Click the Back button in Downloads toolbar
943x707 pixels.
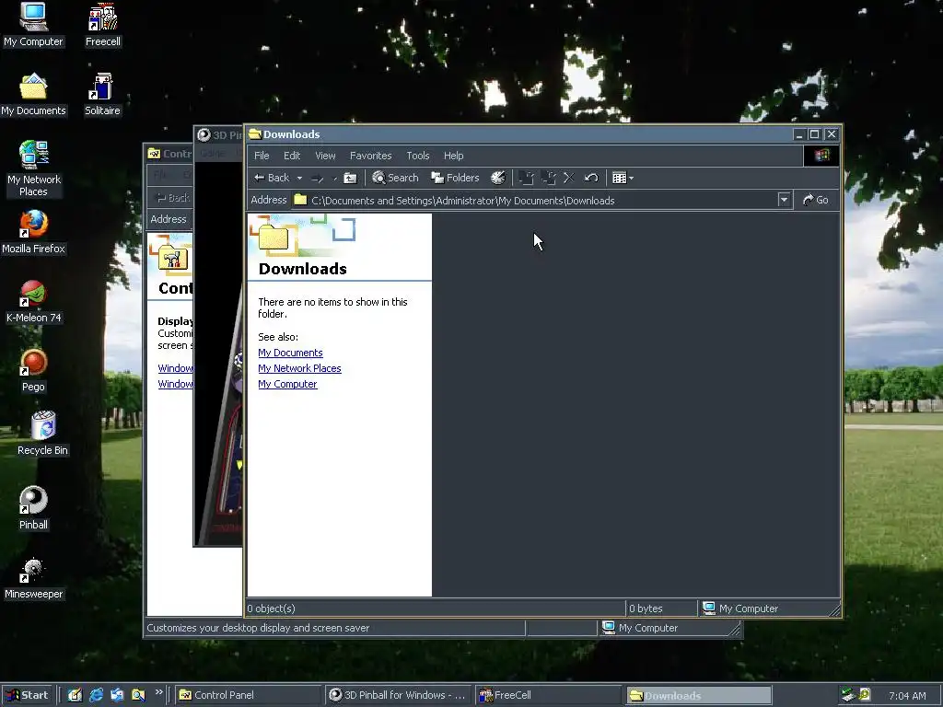coord(272,178)
